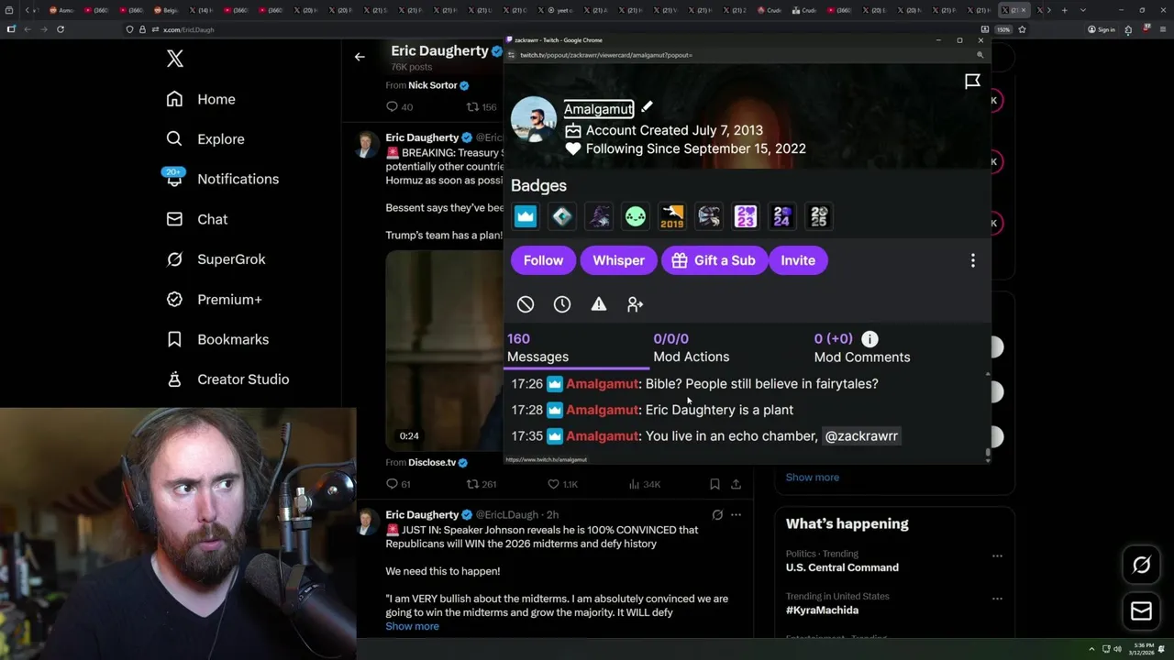Image resolution: width=1174 pixels, height=660 pixels.
Task: Click the 2019 badge in the Badges row
Action: coord(672,216)
